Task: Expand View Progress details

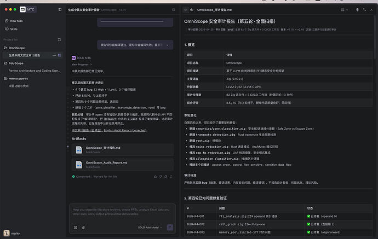Action: (82, 65)
